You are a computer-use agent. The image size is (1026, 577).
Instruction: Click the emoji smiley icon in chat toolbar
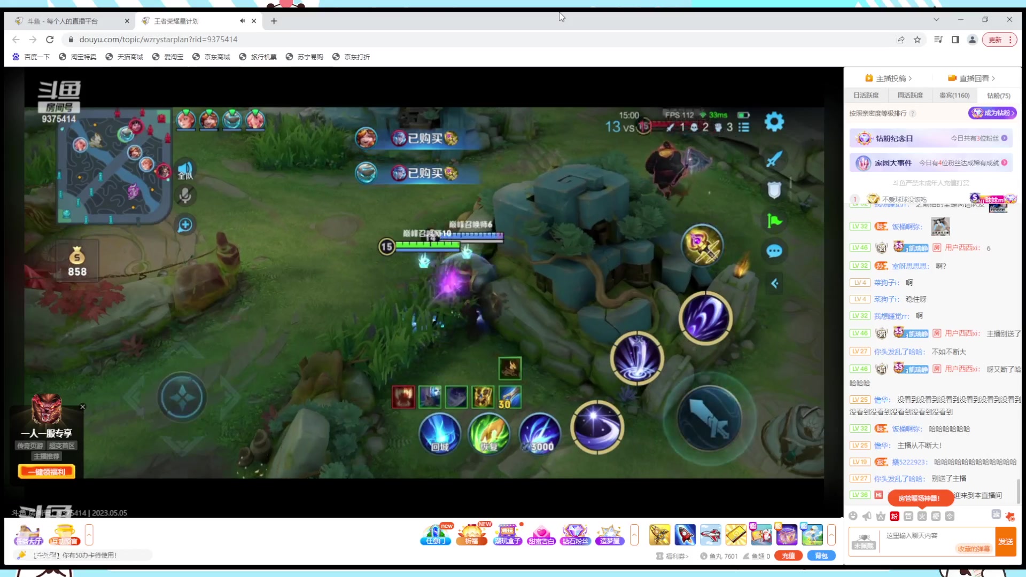pyautogui.click(x=853, y=516)
